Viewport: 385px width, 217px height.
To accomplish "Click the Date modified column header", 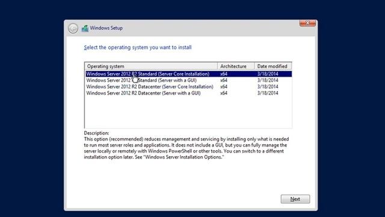I will [x=273, y=66].
